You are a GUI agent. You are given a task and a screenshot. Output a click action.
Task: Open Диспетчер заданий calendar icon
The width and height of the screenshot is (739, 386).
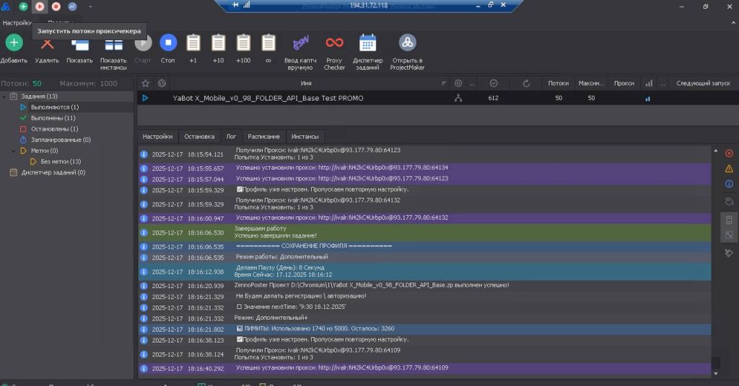pos(367,42)
